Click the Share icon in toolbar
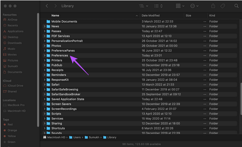 [213, 6]
